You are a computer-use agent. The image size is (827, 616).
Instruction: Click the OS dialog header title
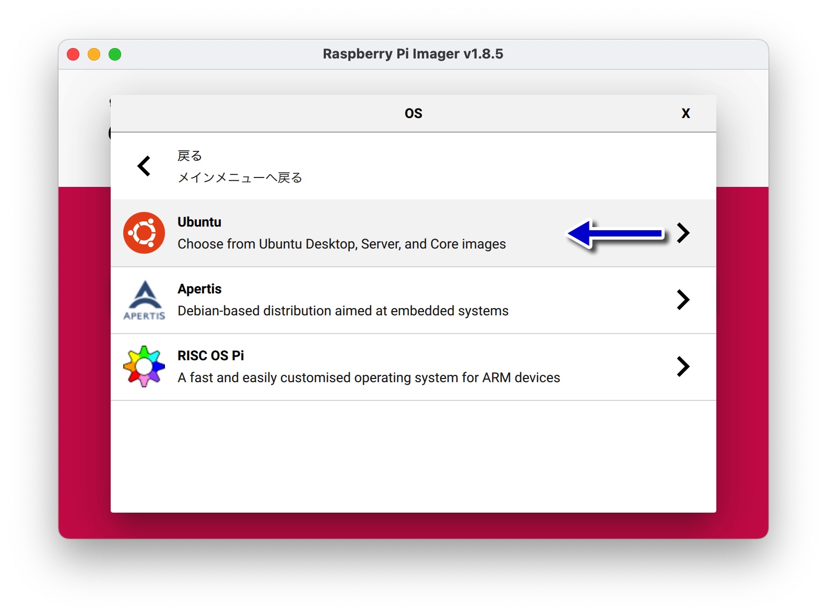(x=413, y=113)
